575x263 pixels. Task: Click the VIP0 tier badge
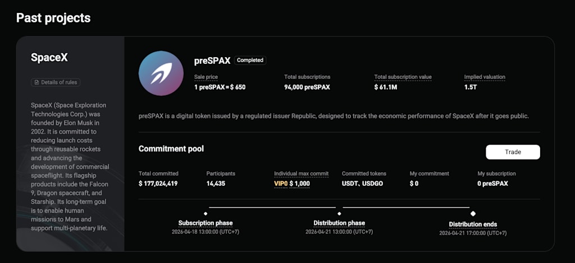pos(281,184)
